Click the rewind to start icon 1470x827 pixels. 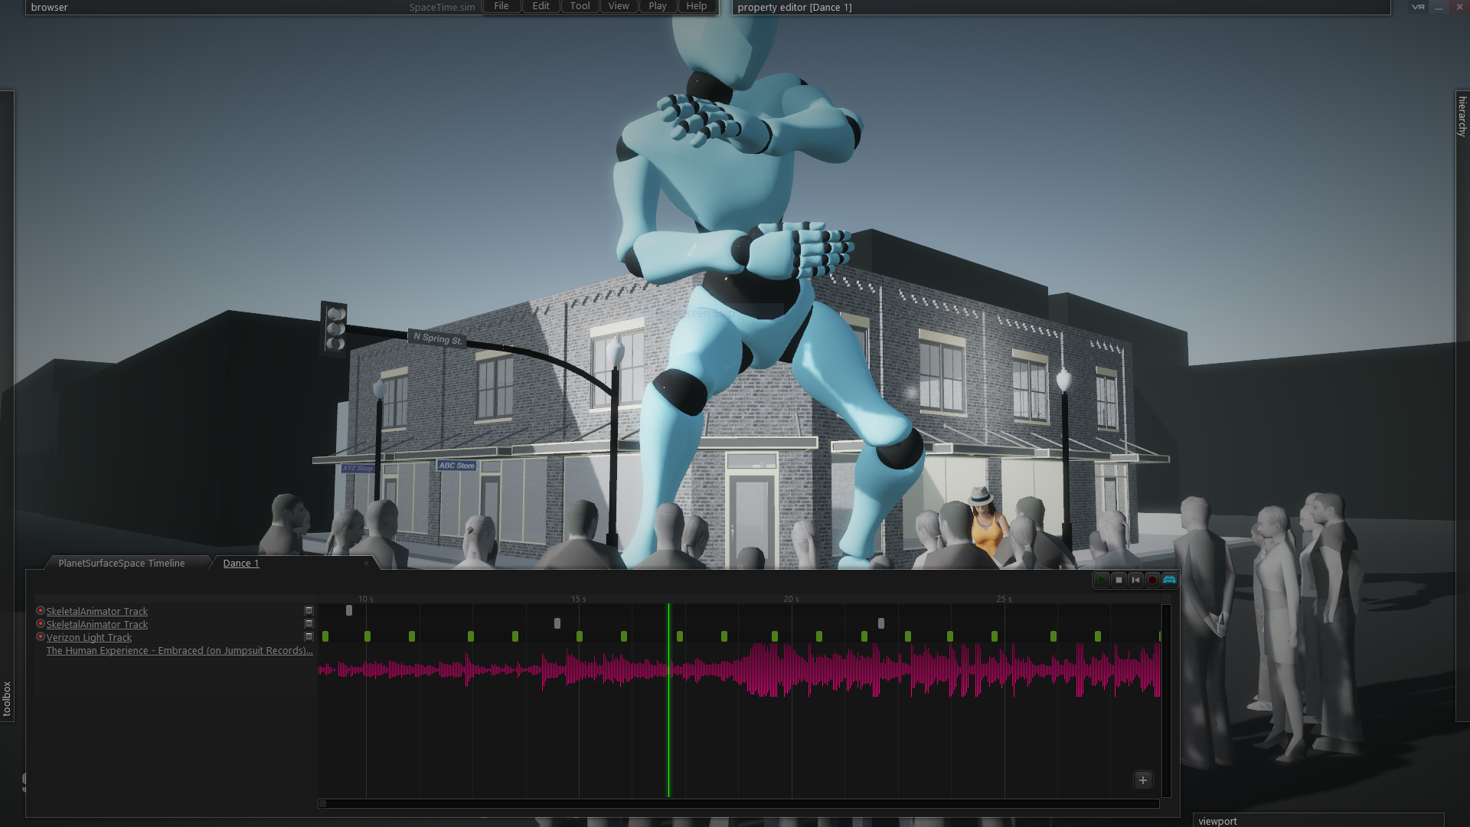pos(1135,580)
